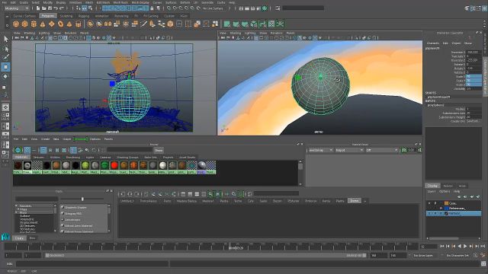Click the undo arrow in the status line
488x274 pixels.
(x=56, y=8)
